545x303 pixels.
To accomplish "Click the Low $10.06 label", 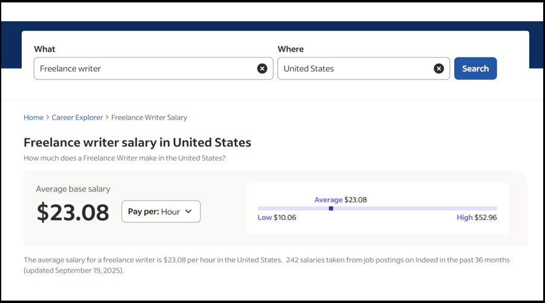I will 277,218.
